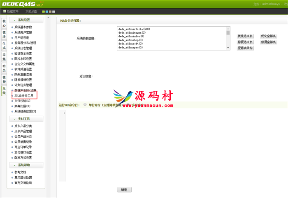Switch to the 核心 side tab
288x198 pixels.
(4, 22)
